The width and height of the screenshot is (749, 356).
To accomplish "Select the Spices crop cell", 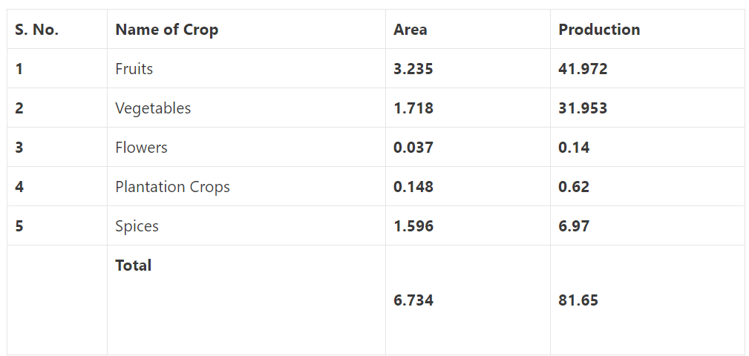I will point(137,226).
